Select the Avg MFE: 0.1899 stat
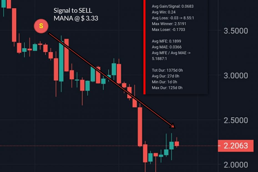Screen dimensions: 258x172 pyautogui.click(x=166, y=41)
